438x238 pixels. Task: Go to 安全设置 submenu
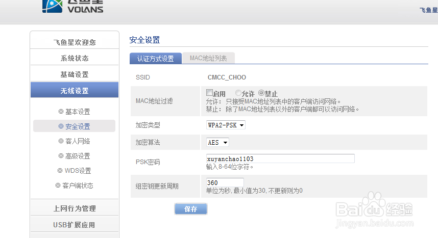[75, 126]
